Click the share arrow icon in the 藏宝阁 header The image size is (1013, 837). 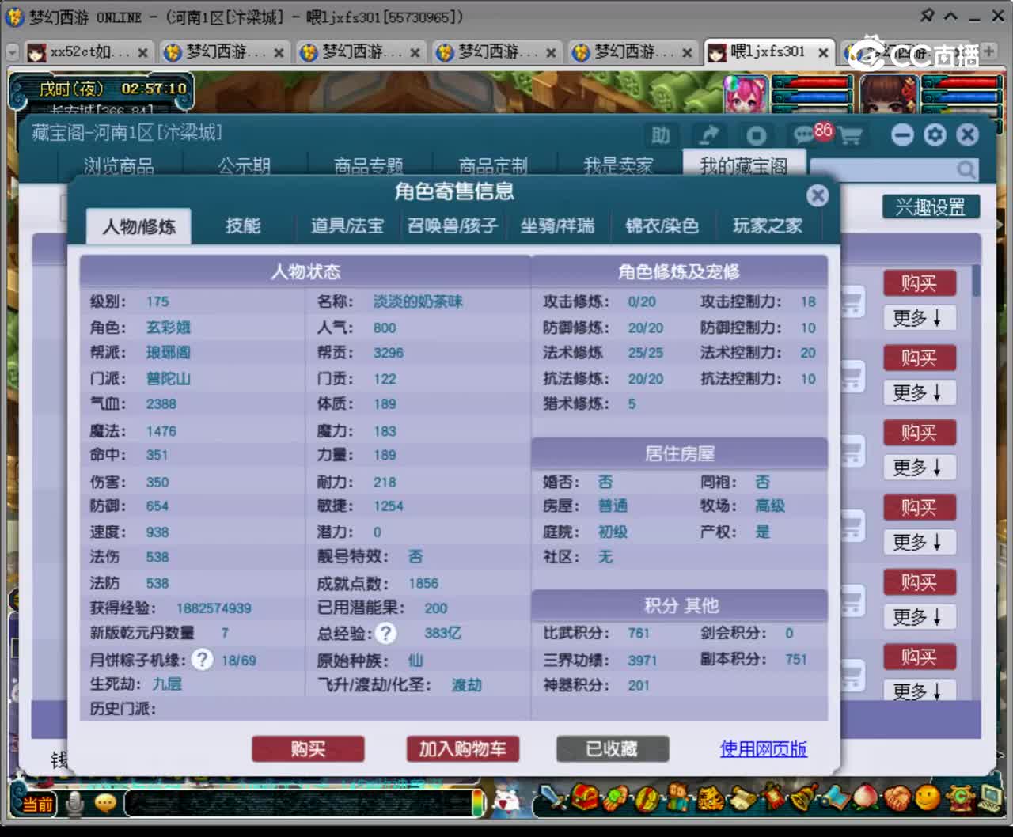tap(709, 135)
